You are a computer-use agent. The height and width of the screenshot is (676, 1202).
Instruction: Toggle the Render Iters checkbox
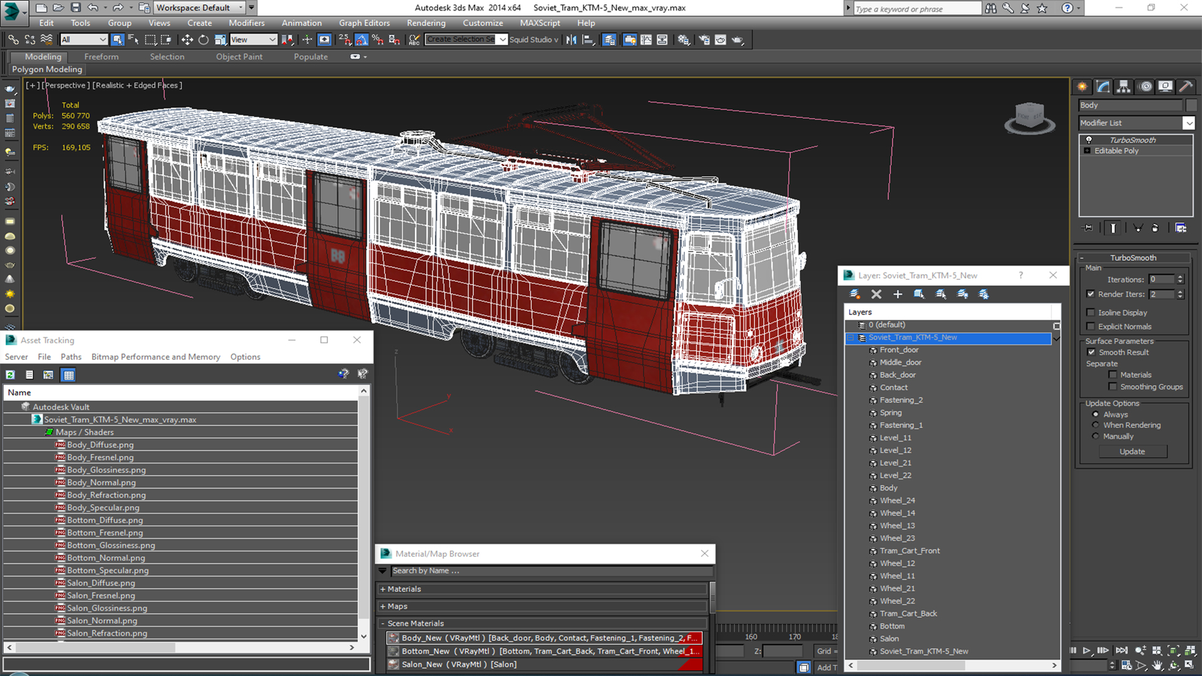[1091, 294]
